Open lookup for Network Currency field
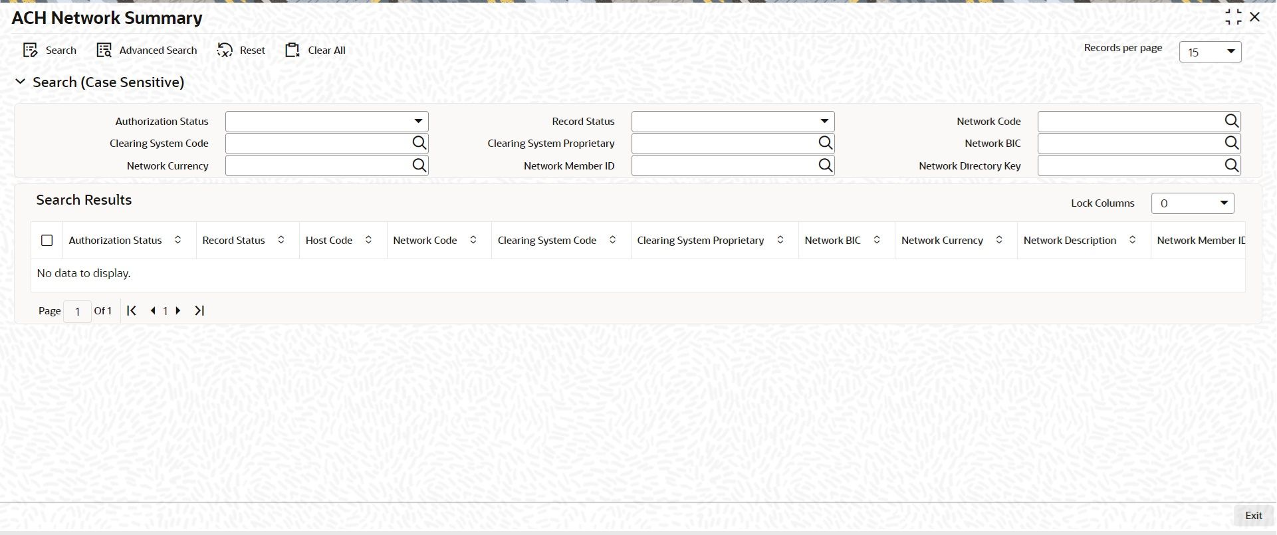The height and width of the screenshot is (535, 1277). [419, 165]
